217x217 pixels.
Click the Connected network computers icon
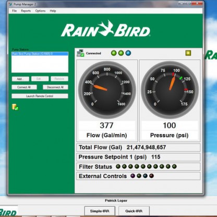tap(80, 53)
